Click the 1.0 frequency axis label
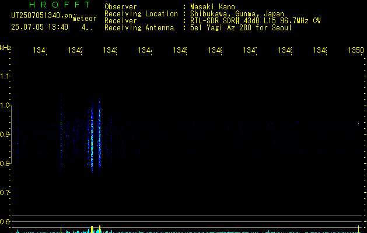The height and width of the screenshot is (233, 367). click(x=5, y=105)
